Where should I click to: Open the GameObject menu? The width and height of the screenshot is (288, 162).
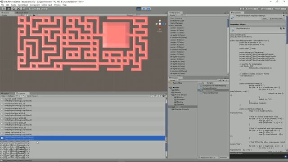click(23, 5)
